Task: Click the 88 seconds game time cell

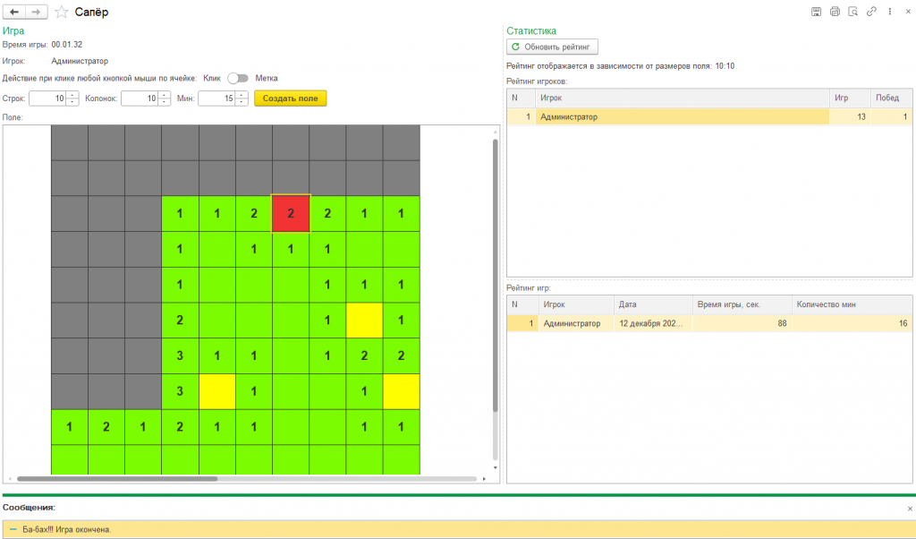Action: click(742, 323)
